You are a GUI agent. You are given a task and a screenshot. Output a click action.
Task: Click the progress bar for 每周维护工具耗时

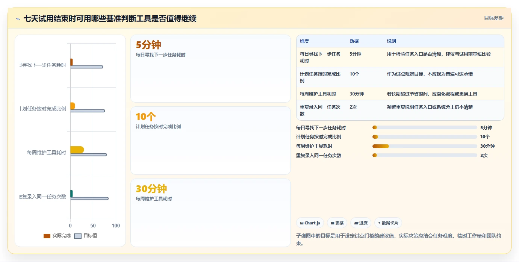(425, 146)
